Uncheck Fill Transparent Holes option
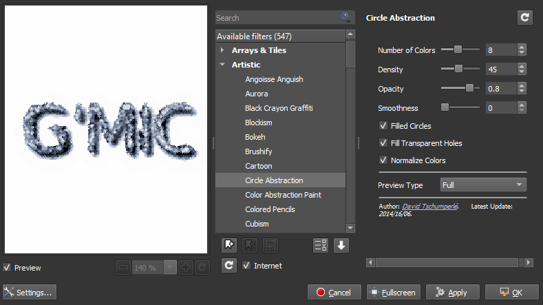The image size is (543, 305). [x=383, y=143]
